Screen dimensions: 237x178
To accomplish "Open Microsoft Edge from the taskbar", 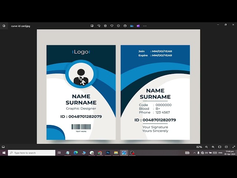I will point(76,153).
